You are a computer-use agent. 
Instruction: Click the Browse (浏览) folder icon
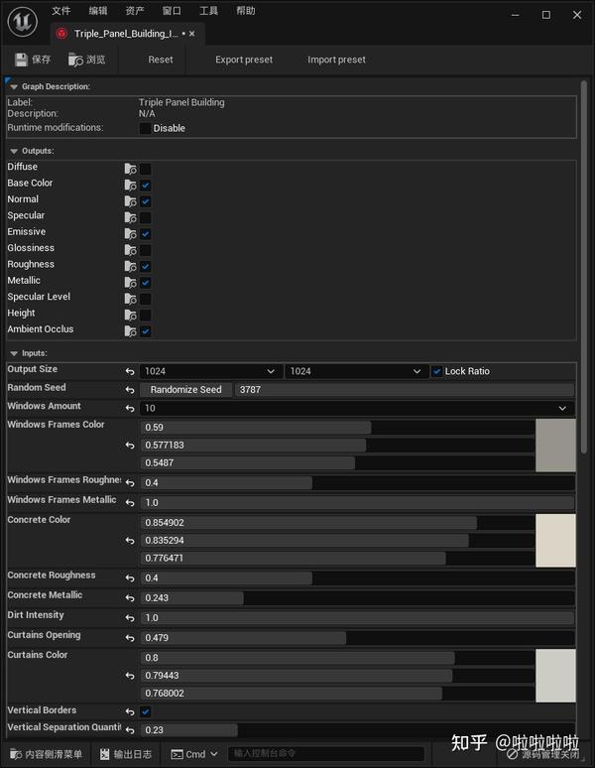tap(75, 60)
